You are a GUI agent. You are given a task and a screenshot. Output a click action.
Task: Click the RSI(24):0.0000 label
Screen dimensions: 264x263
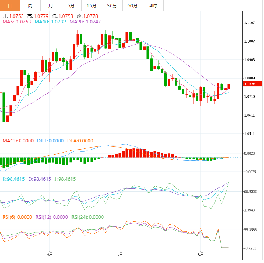click(x=88, y=217)
